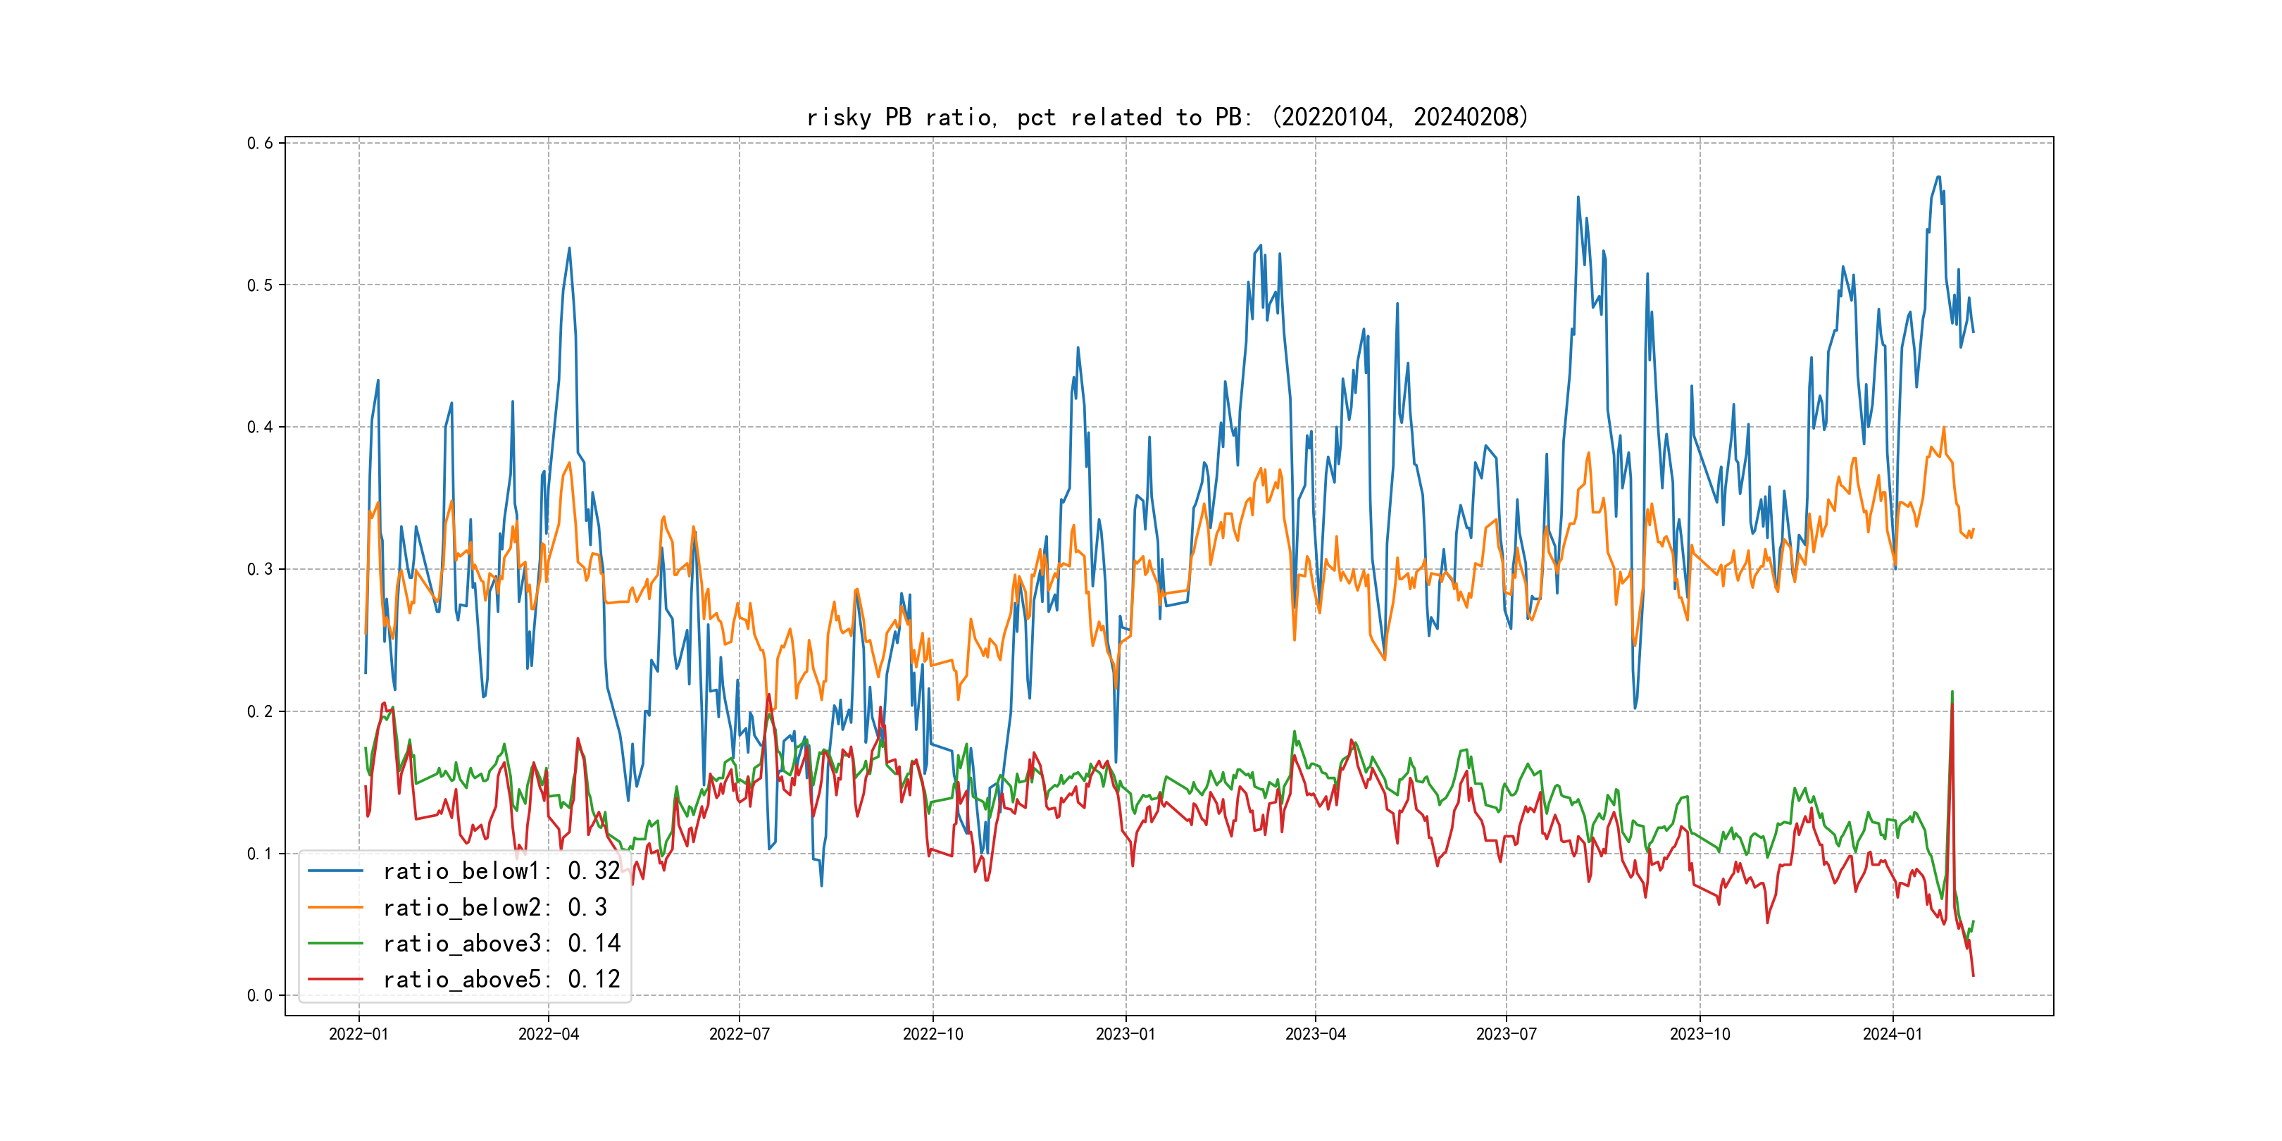Click the green legend line swatch
The width and height of the screenshot is (2282, 1141).
(x=335, y=944)
